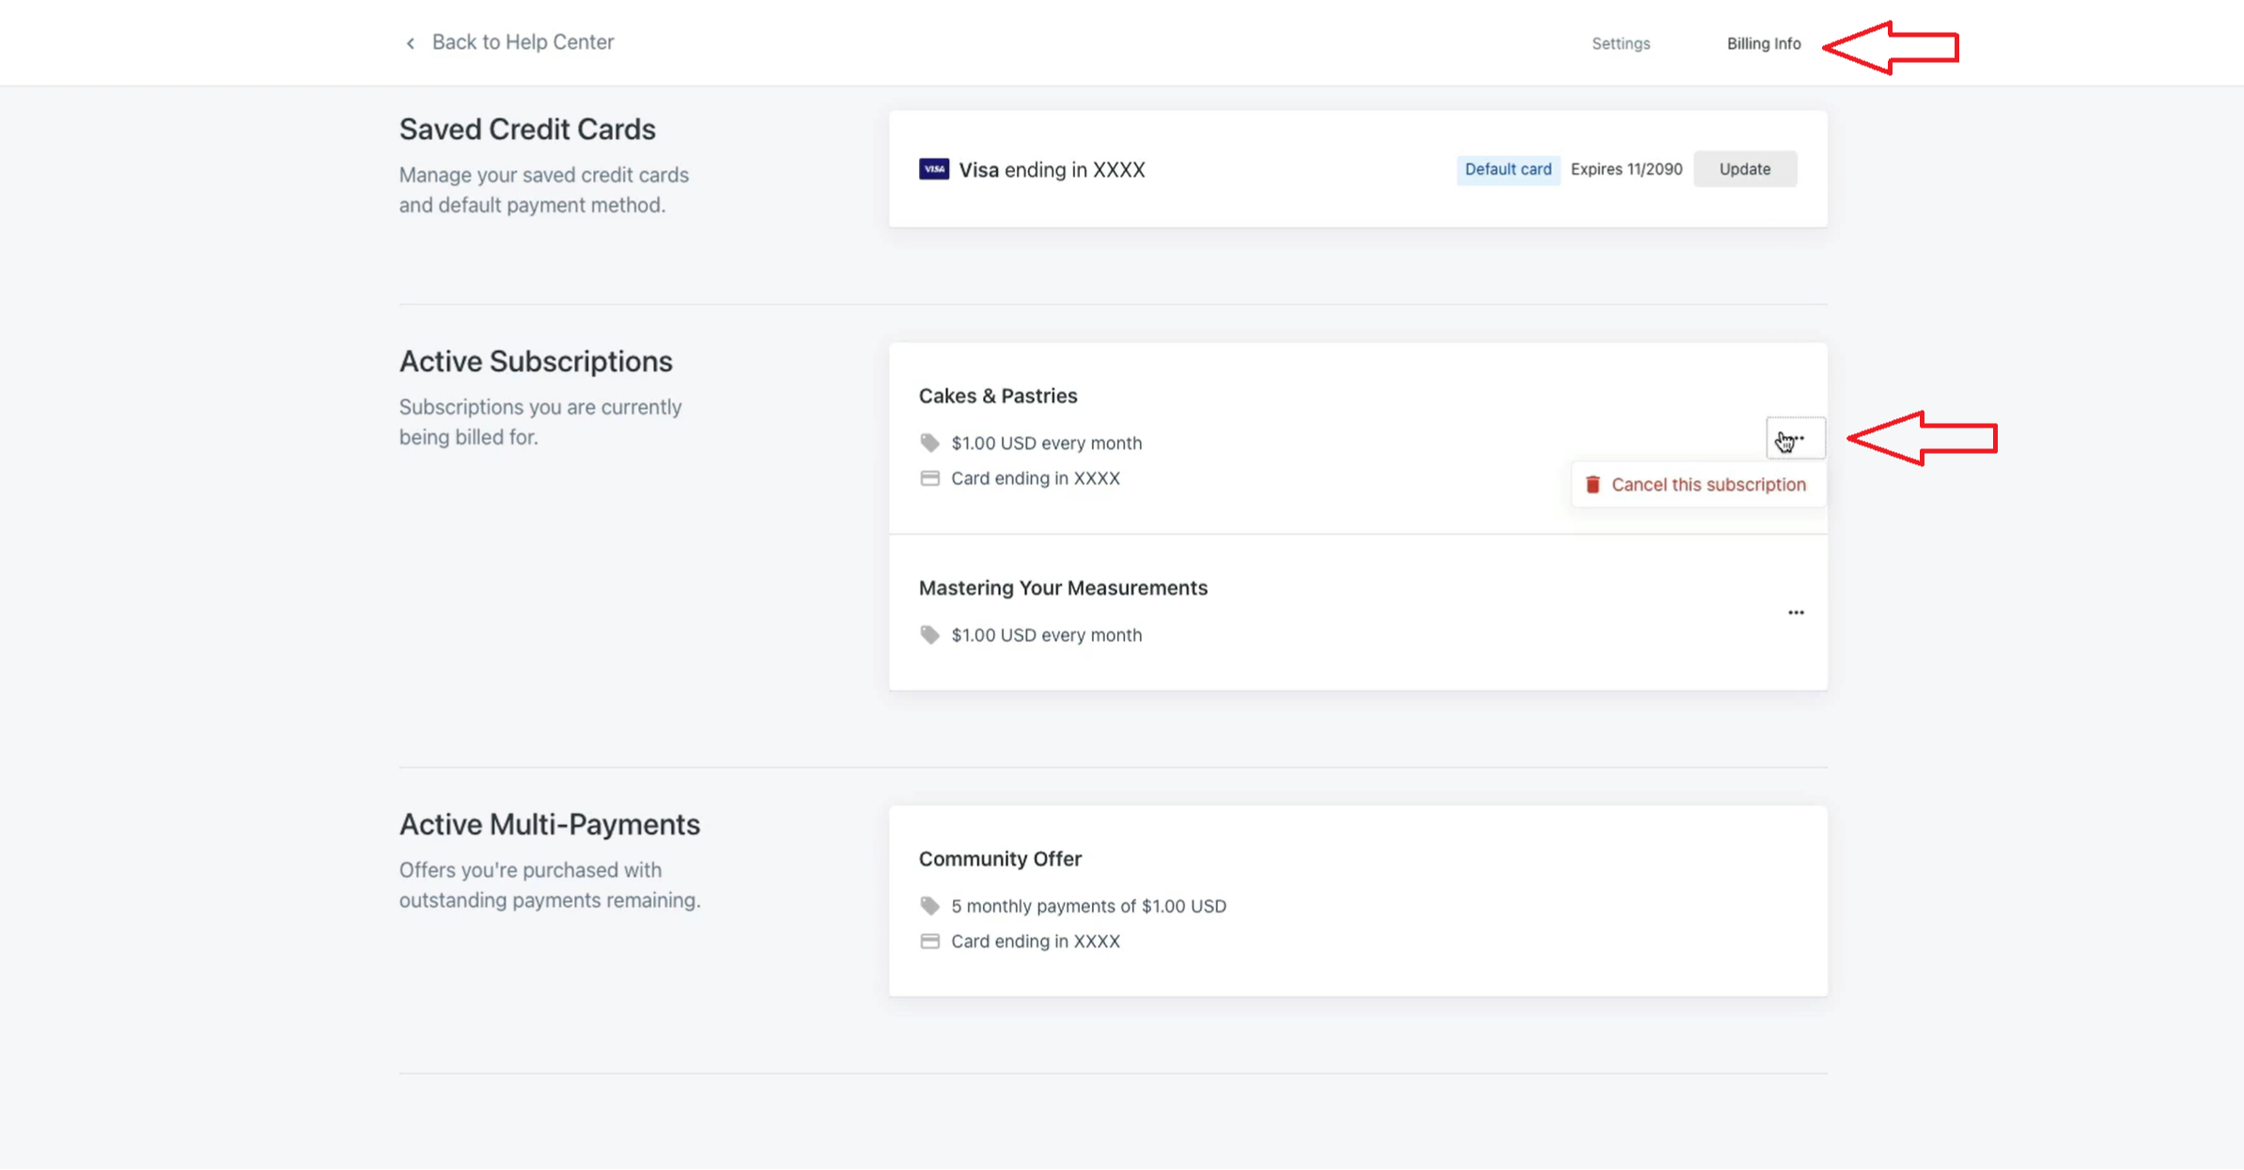Viewport: 2244px width, 1170px height.
Task: Click the Mastering Your Measurements title
Action: point(1063,588)
